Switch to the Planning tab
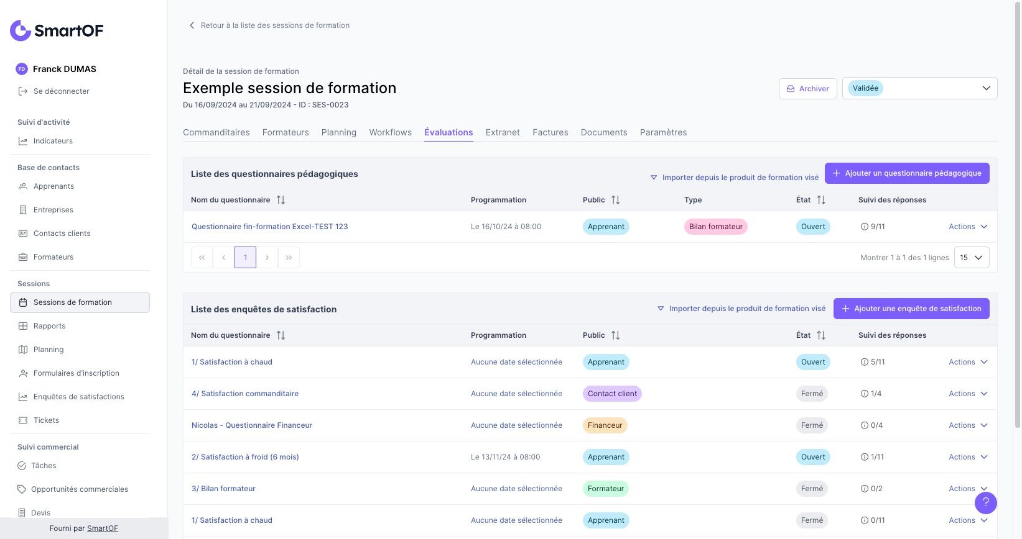Viewport: 1022px width, 539px height. (339, 132)
